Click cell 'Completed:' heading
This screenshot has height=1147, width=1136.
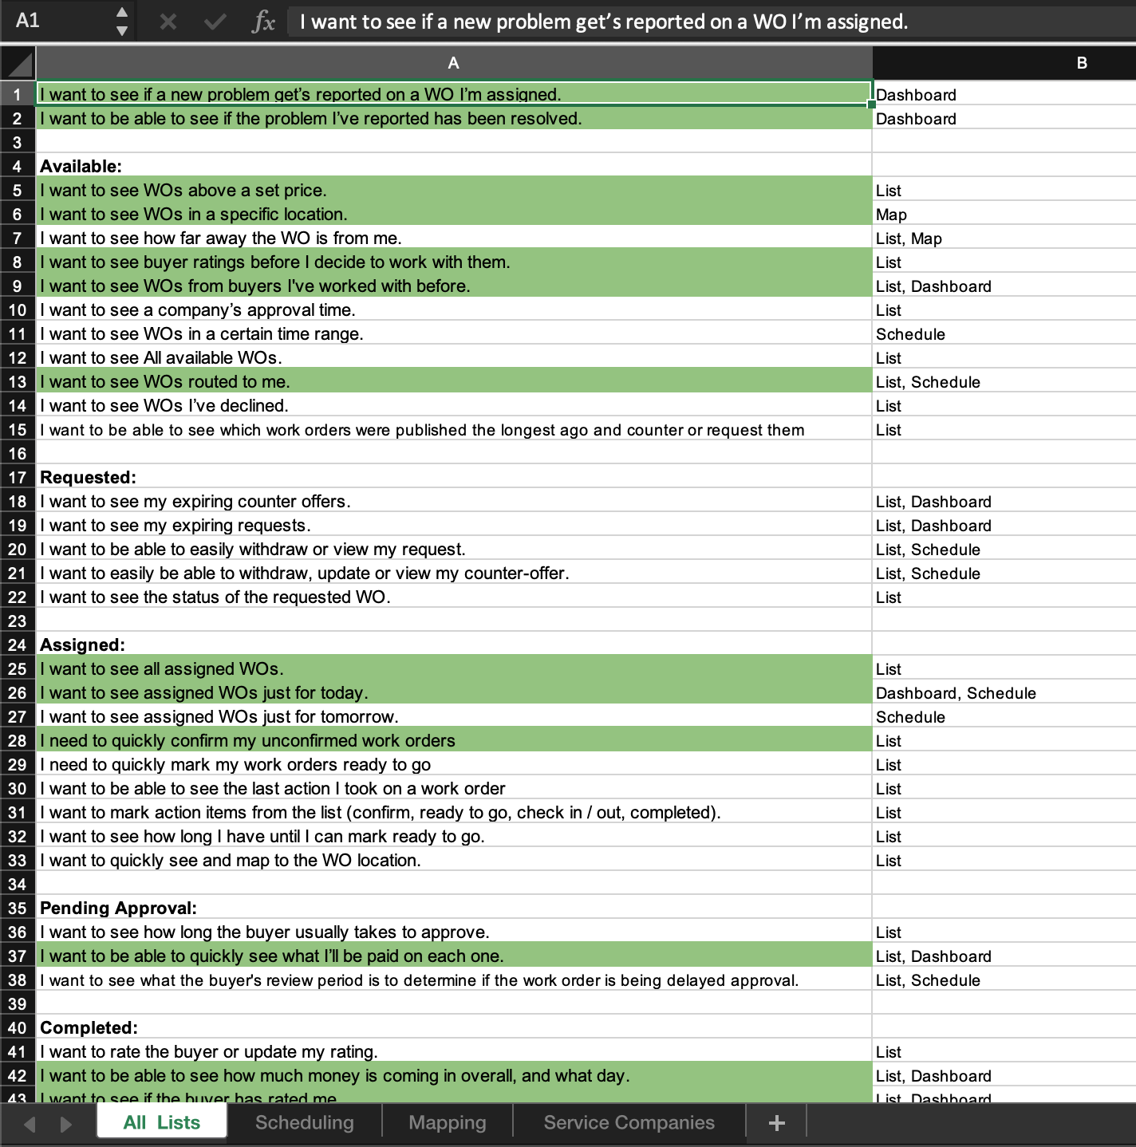[x=454, y=1027]
